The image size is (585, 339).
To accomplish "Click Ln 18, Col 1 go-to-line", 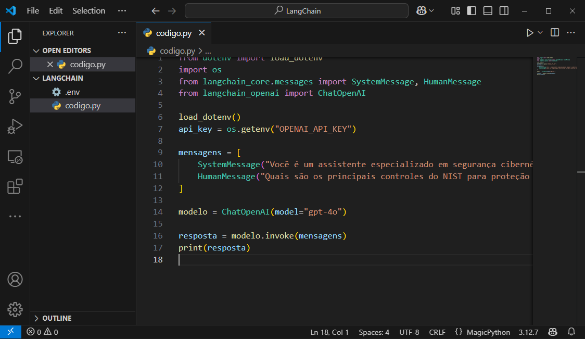I will tap(329, 332).
